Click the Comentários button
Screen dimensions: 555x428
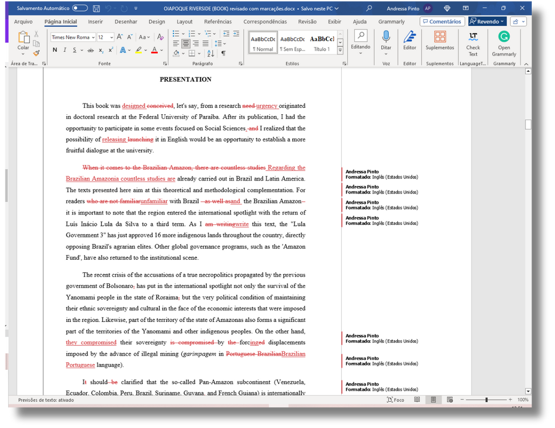point(441,22)
